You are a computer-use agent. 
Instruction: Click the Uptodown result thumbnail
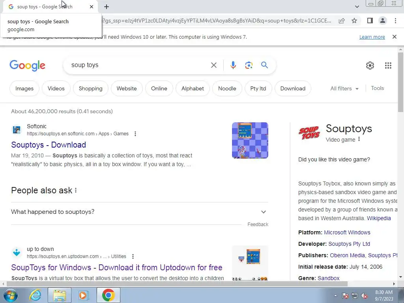click(250, 263)
